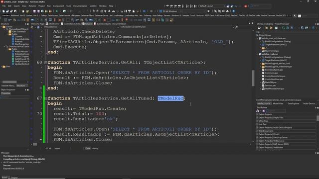The image size is (319, 179).
Task: Click the arrow pointer icon on component palette
Action: (295, 15)
